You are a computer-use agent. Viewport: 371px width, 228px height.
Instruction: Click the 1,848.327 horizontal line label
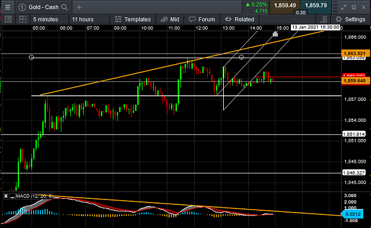354,173
